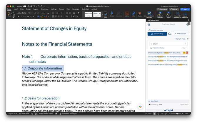Open the Review ribbon tab
Screen dimensions: 197x123
coord(61,9)
